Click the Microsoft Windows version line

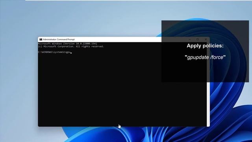click(x=68, y=44)
